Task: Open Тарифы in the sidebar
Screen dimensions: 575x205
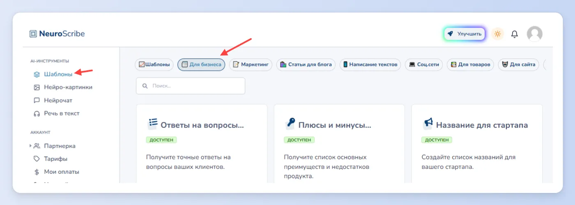Action: [x=55, y=159]
